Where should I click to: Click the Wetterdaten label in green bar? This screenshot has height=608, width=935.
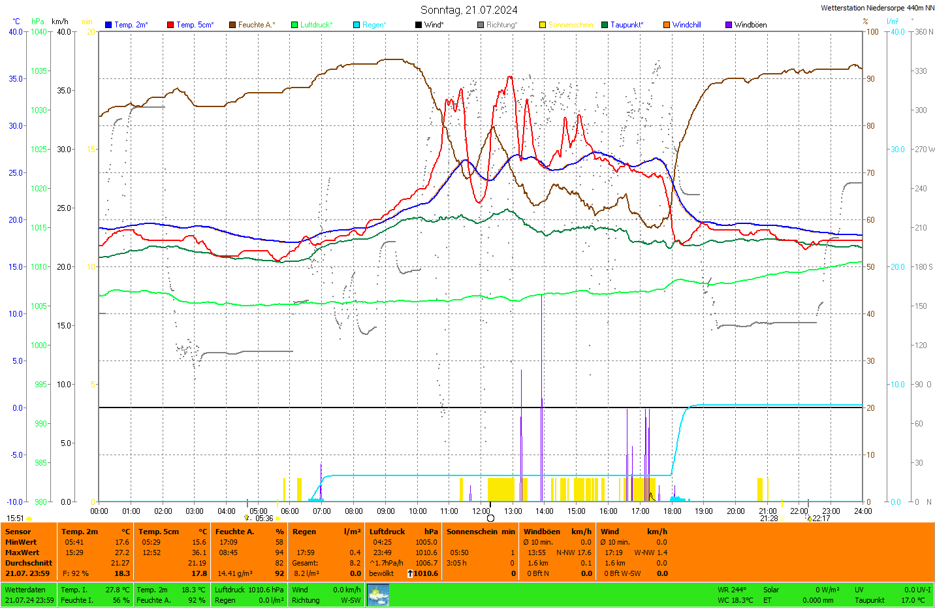click(x=25, y=590)
